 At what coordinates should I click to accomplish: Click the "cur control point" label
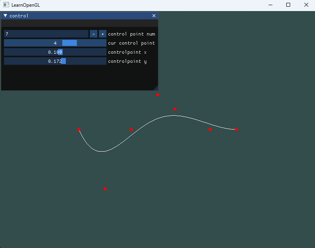click(x=131, y=43)
